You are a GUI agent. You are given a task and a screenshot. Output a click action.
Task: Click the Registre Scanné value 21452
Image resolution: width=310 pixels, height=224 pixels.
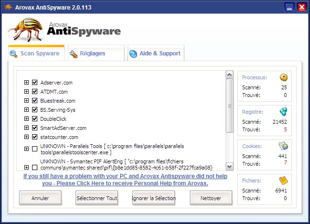pyautogui.click(x=280, y=122)
